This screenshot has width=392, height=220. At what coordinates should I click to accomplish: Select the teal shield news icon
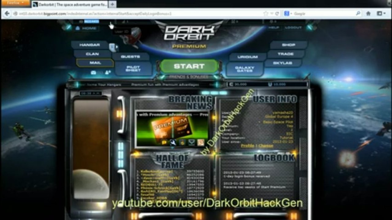tap(192, 142)
